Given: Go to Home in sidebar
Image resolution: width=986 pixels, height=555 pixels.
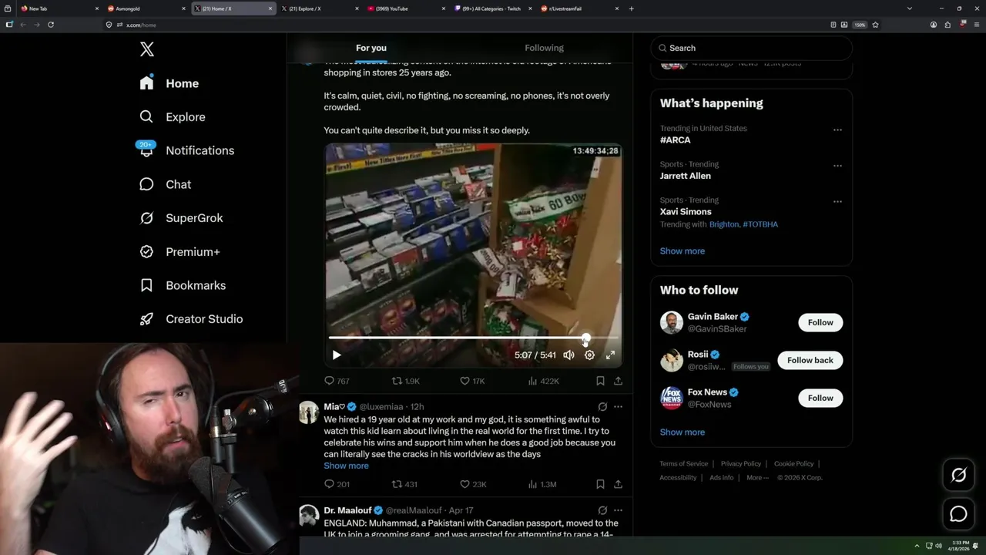Looking at the screenshot, I should pos(169,83).
